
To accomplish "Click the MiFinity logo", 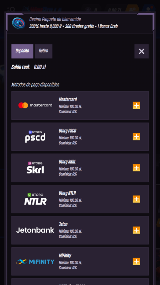I will coord(35,262).
